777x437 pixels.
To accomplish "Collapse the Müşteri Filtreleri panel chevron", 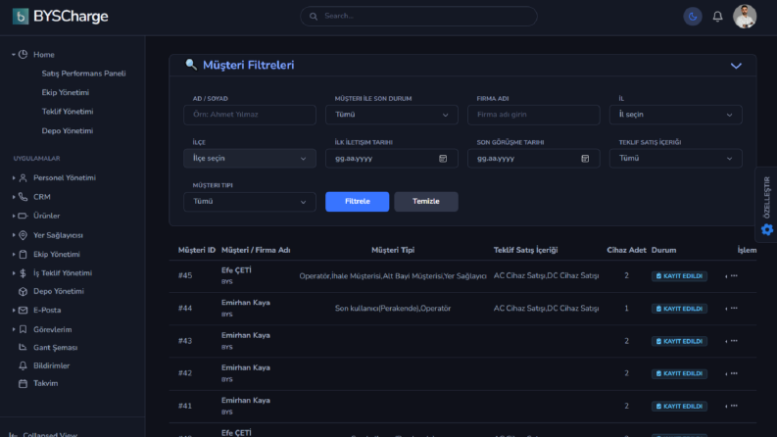I will pos(736,66).
